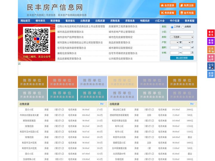Select the 二手房 radio button

(x=172, y=27)
